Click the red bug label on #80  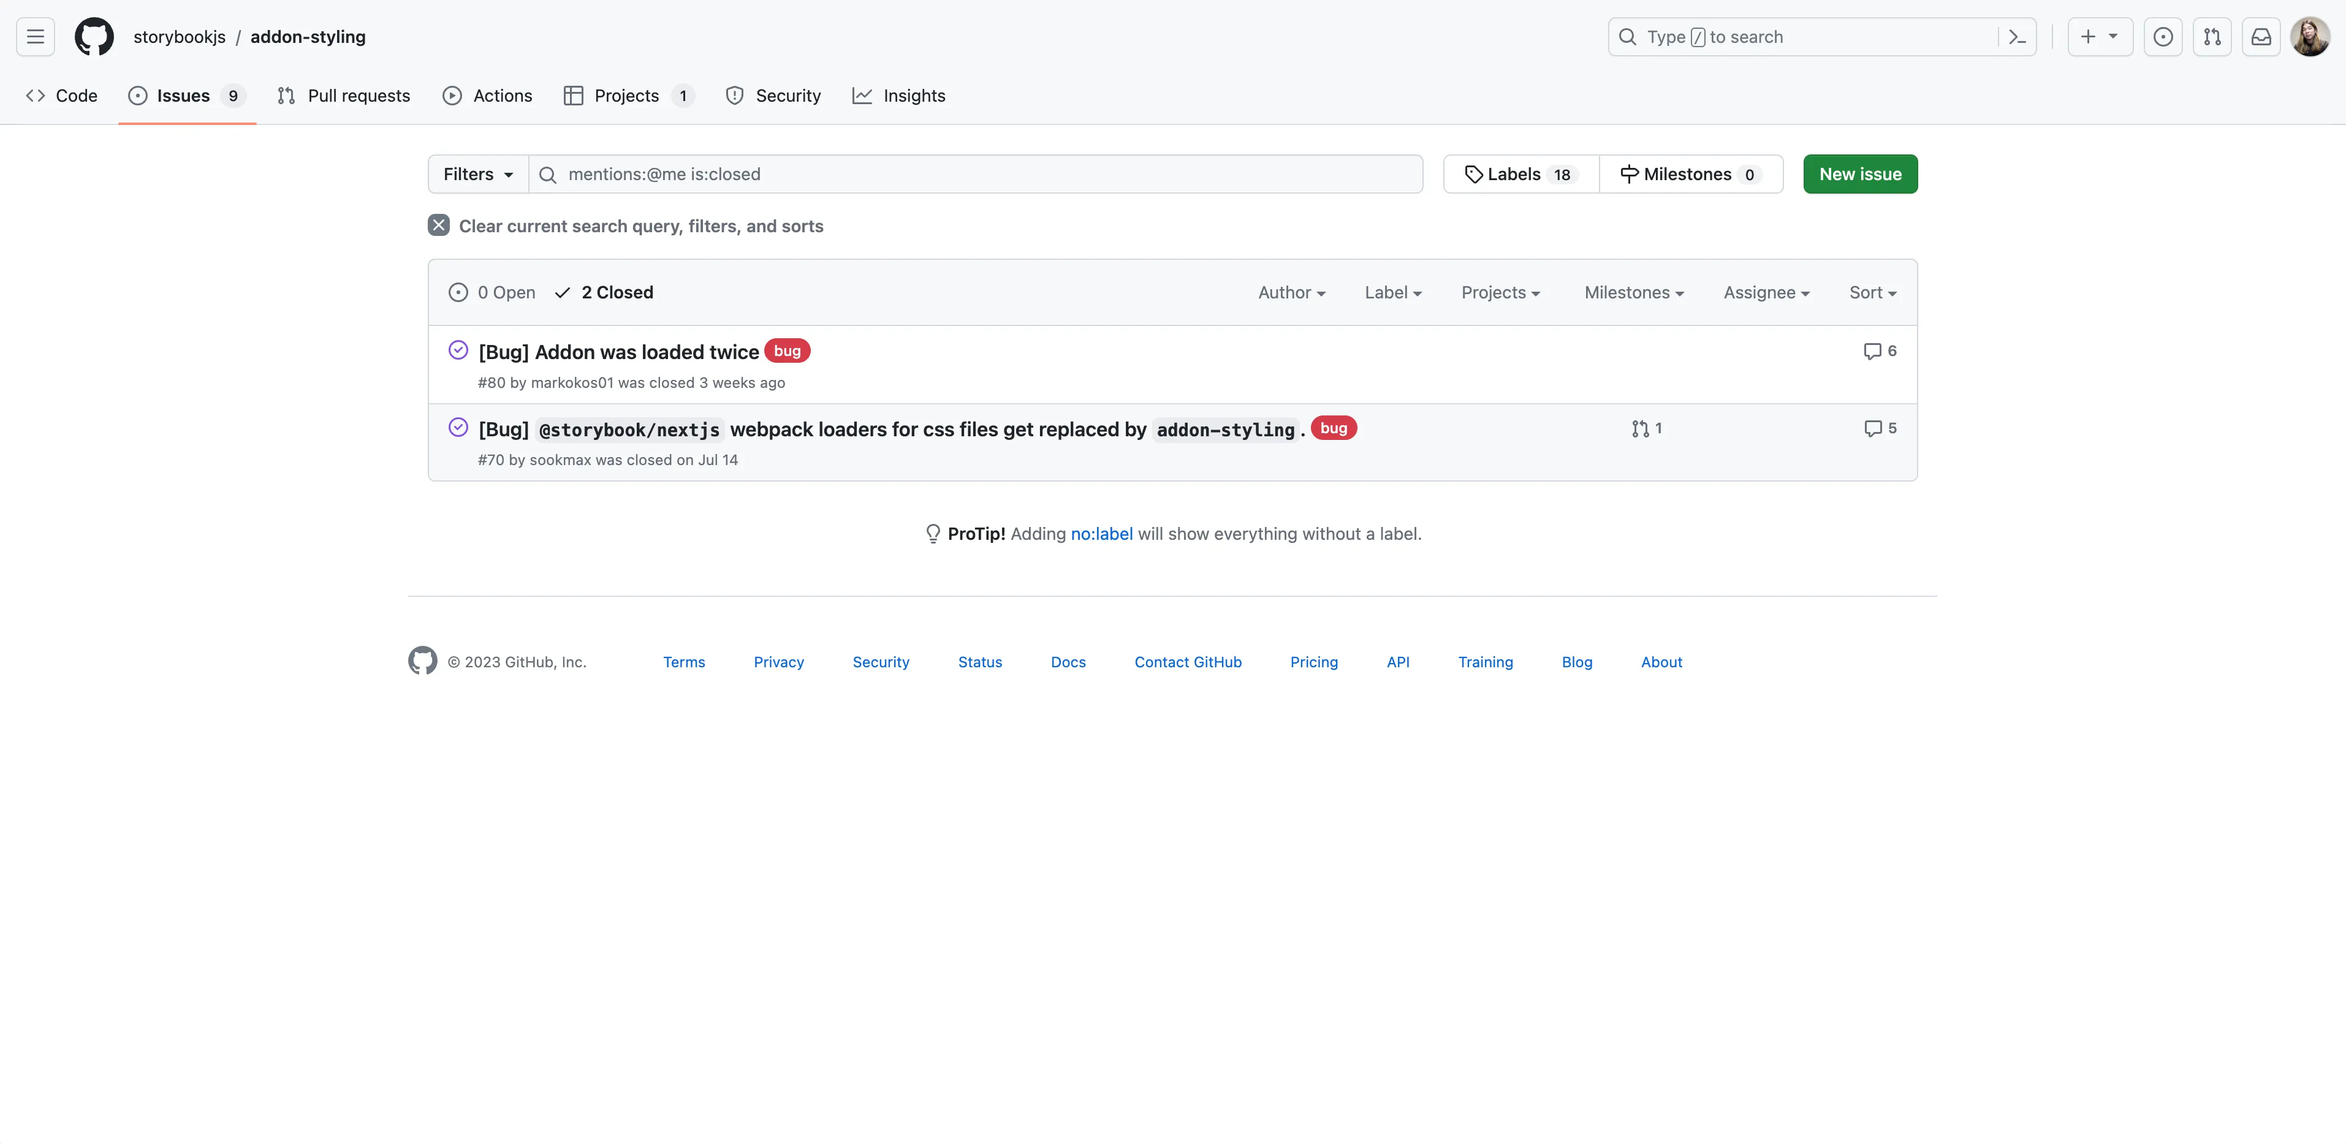[x=787, y=350]
